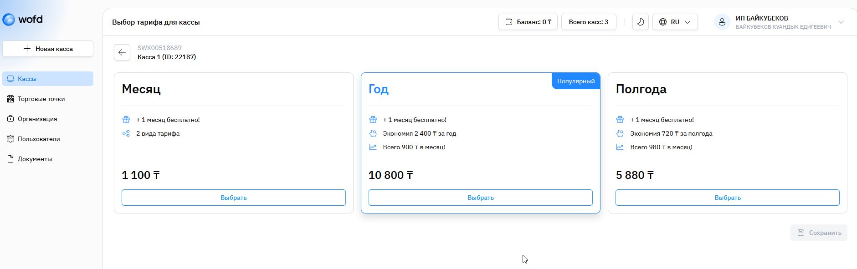Expand the user account menu chevron
Screen dimensions: 857x269
[x=841, y=22]
